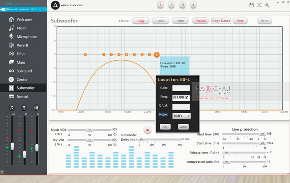The width and height of the screenshot is (290, 183).
Task: Click the Q Val input field
Action: pos(181,107)
